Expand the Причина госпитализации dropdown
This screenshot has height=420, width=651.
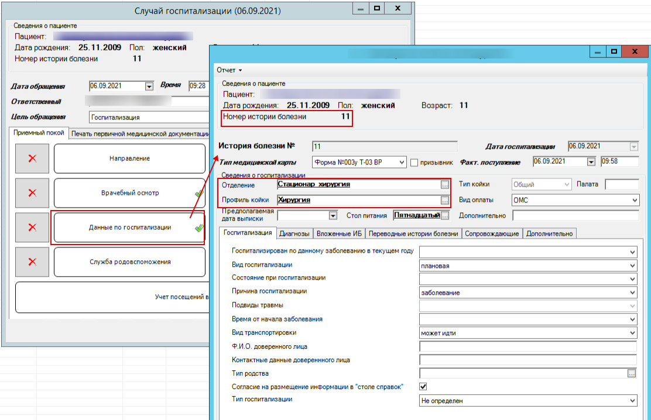[632, 292]
